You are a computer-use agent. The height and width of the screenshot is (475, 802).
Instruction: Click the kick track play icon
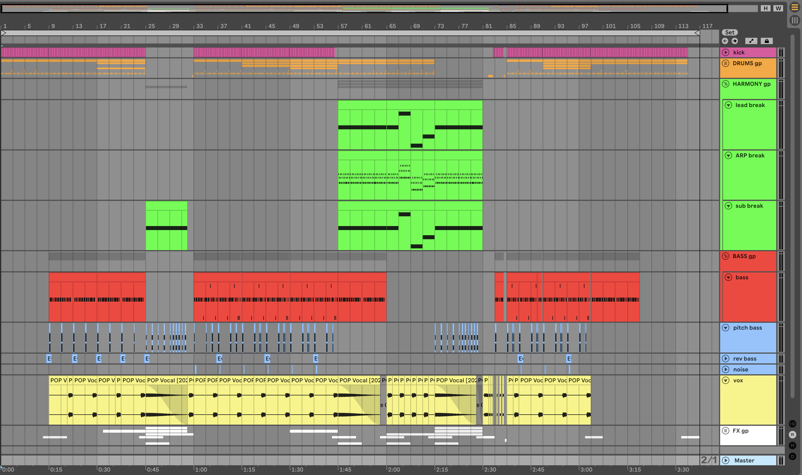point(726,52)
